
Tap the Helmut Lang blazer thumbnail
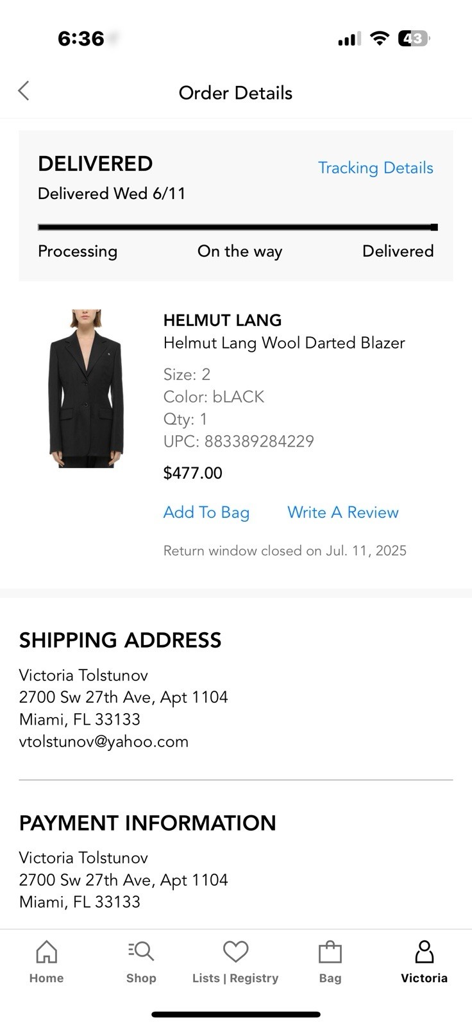pos(87,389)
